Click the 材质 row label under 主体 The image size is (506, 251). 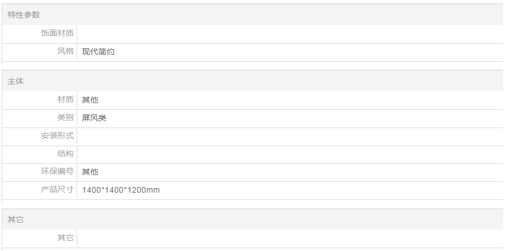tap(66, 99)
